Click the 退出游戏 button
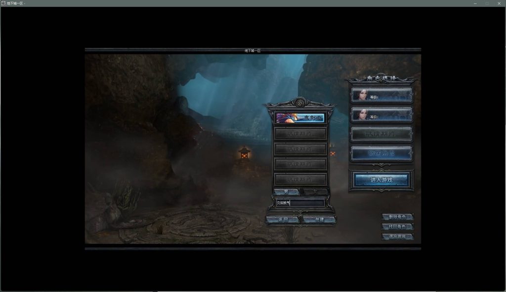506x292 pixels. 397,237
